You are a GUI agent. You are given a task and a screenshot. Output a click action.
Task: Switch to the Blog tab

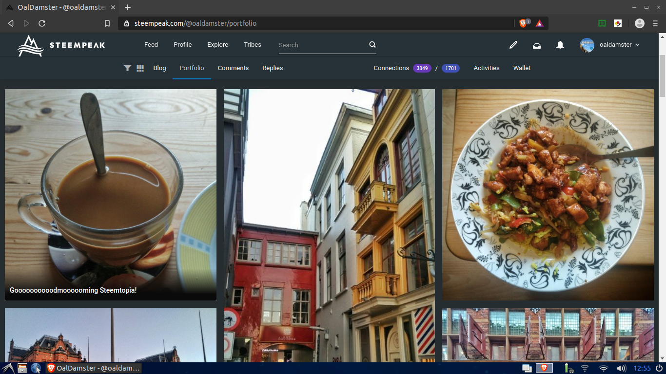159,68
